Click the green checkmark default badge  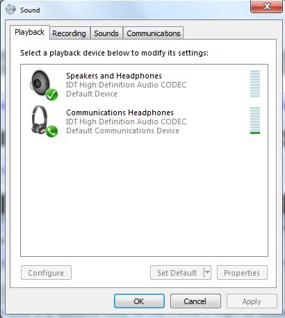tap(51, 94)
